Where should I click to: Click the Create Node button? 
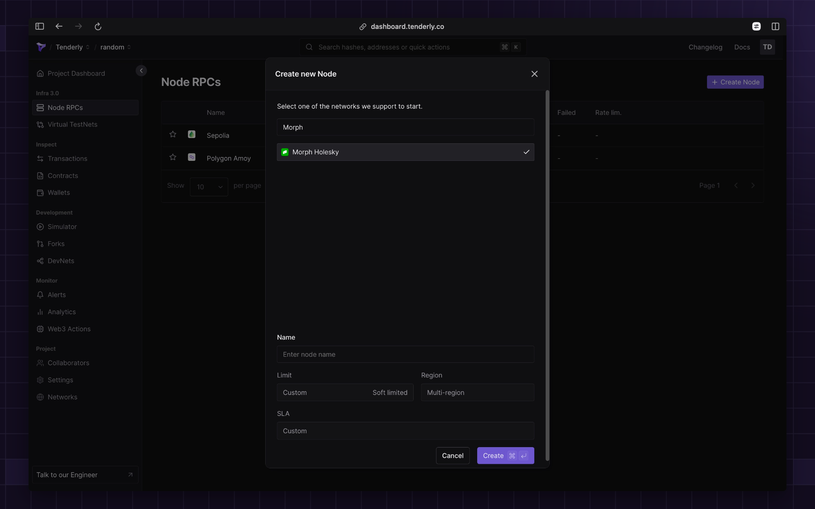(735, 82)
